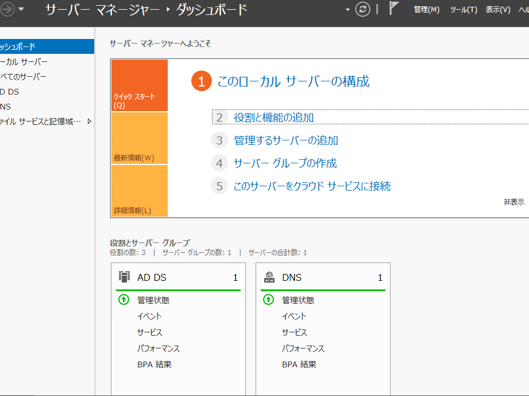
Task: Click the step 4 number circle
Action: coord(219,163)
